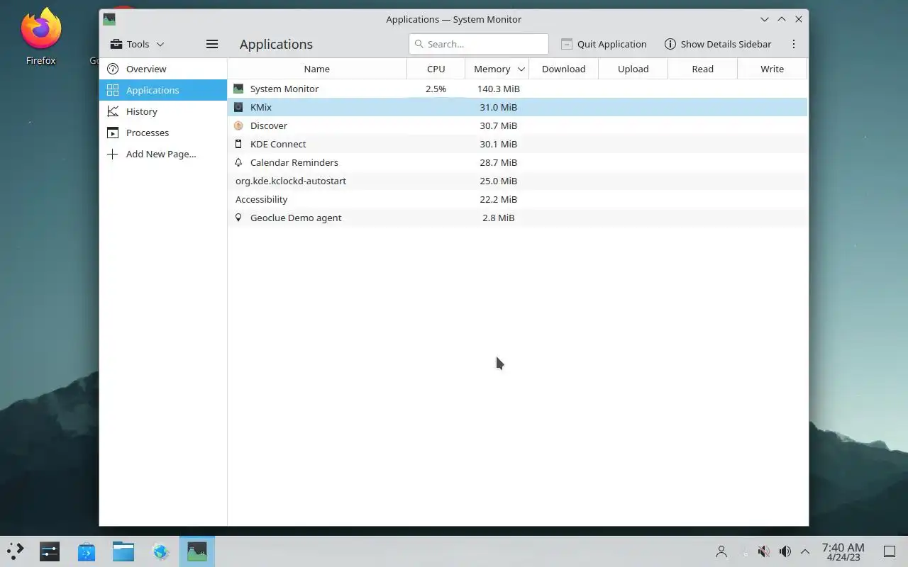Viewport: 908px width, 567px height.
Task: Click Add New Page...
Action: tap(163, 154)
